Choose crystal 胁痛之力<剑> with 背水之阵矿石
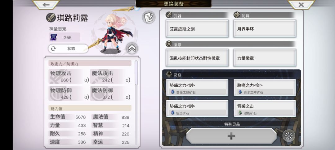335x150 pixels. pos(265,88)
